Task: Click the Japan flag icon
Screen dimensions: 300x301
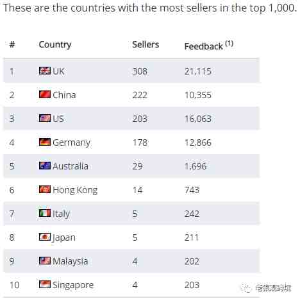Action: 45,237
